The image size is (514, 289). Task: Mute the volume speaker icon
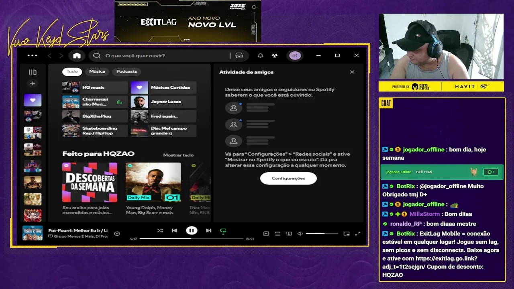300,234
